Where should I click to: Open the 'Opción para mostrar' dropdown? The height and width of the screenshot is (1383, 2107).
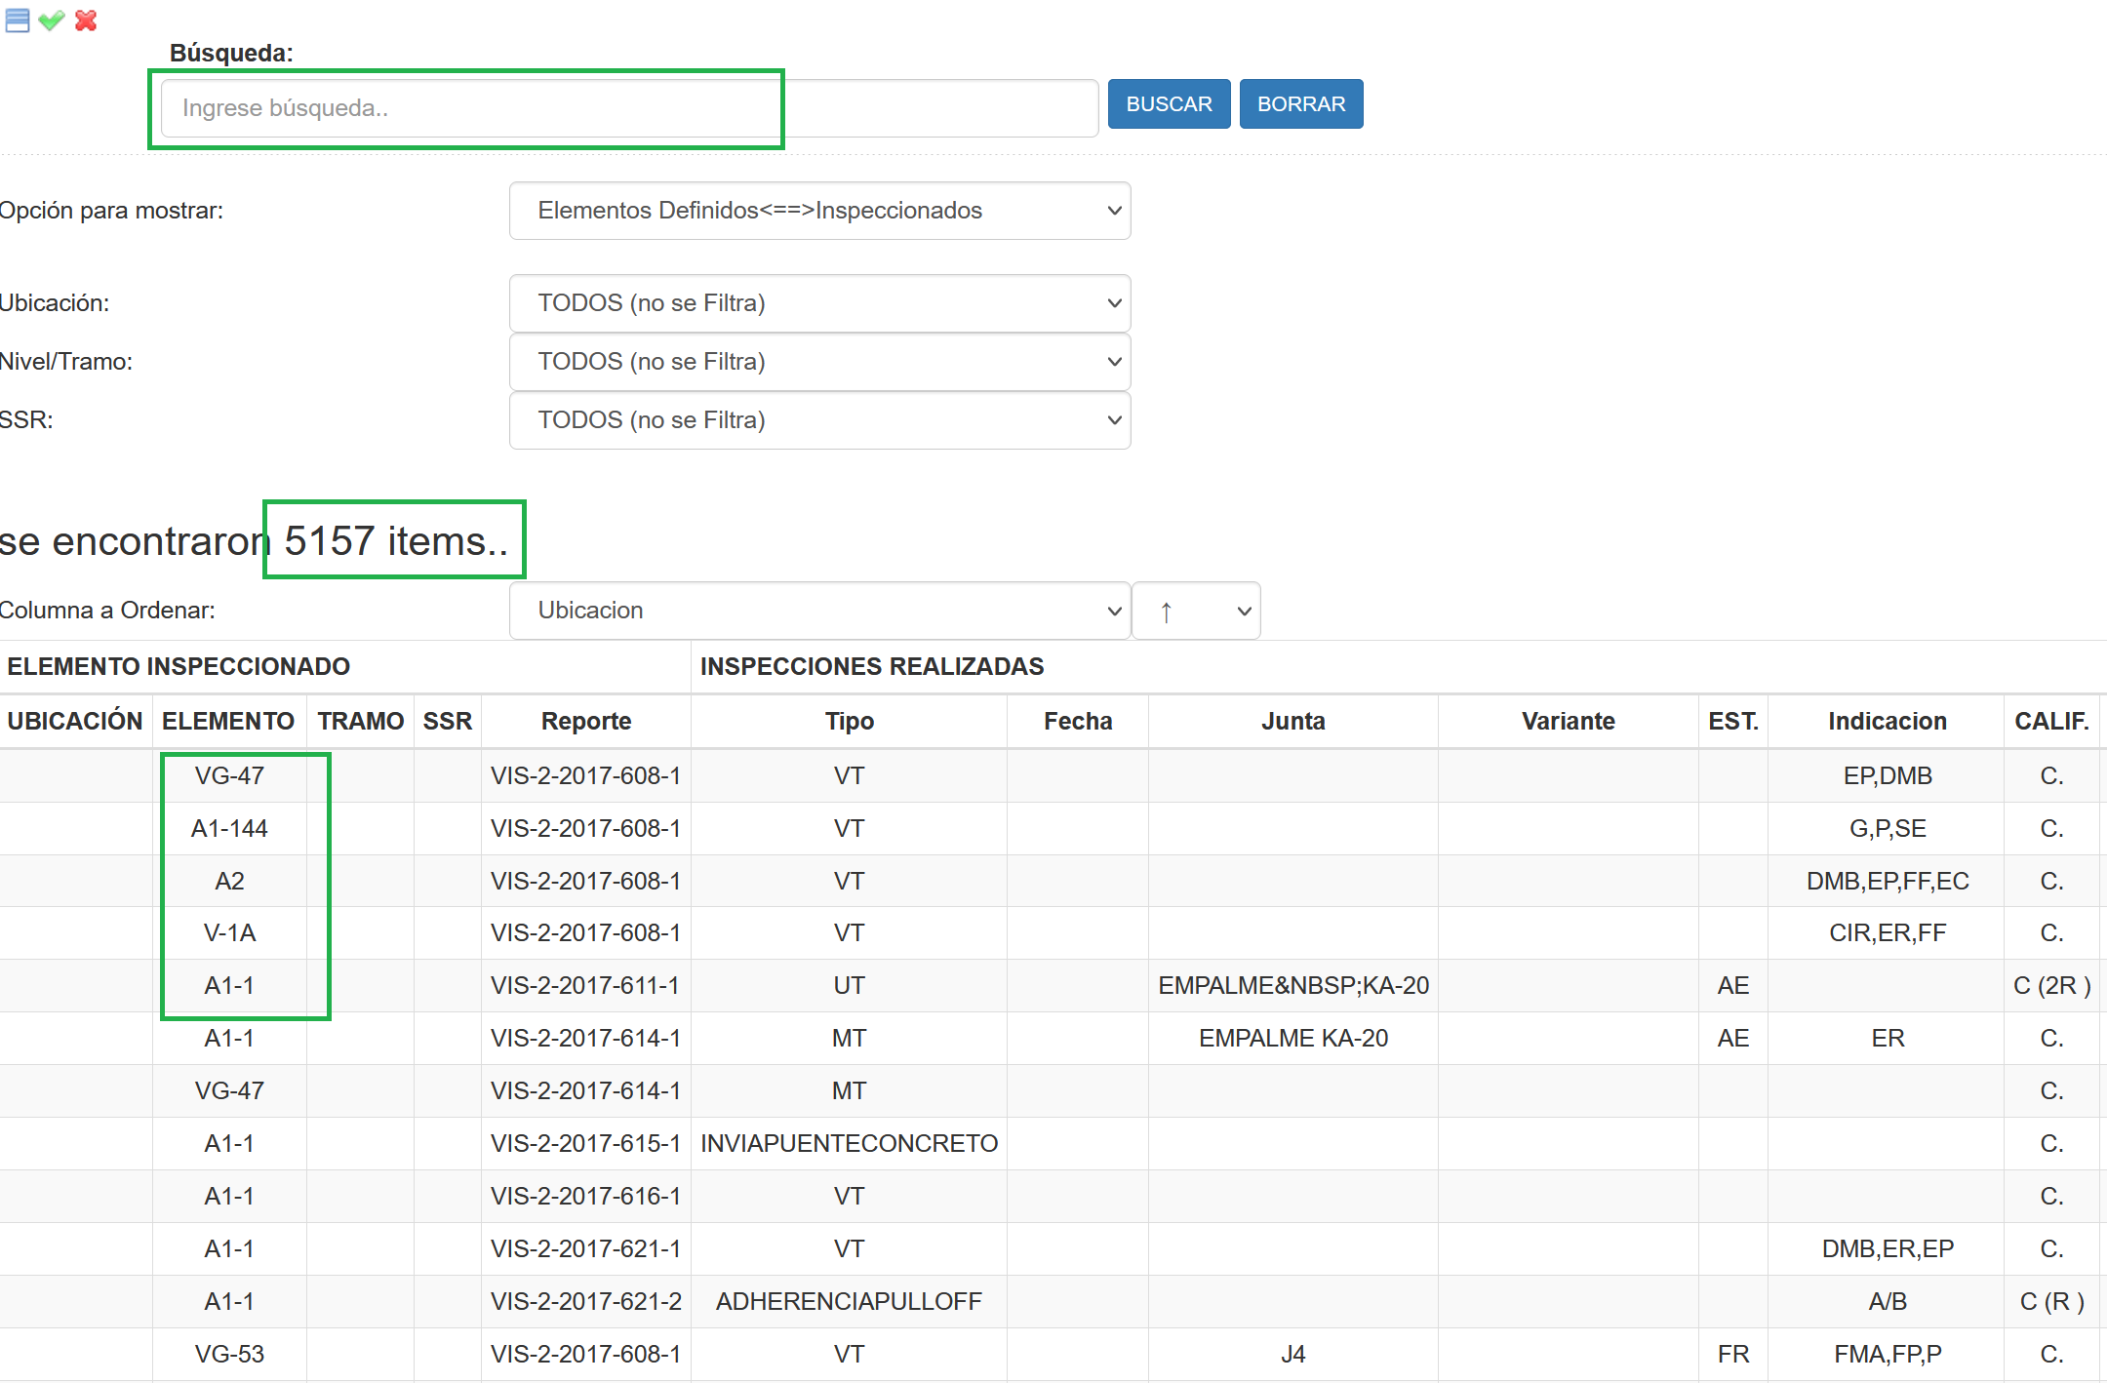point(819,211)
